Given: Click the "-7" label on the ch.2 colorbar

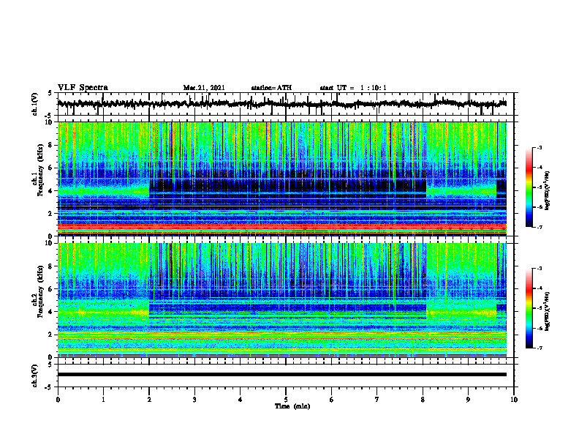Looking at the screenshot, I should coord(540,348).
